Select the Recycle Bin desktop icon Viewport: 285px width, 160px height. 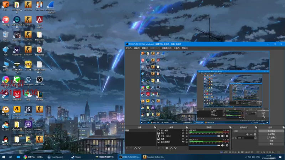tap(5, 36)
